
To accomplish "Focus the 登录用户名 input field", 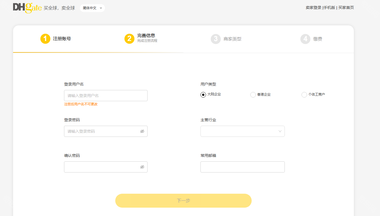I will (106, 96).
